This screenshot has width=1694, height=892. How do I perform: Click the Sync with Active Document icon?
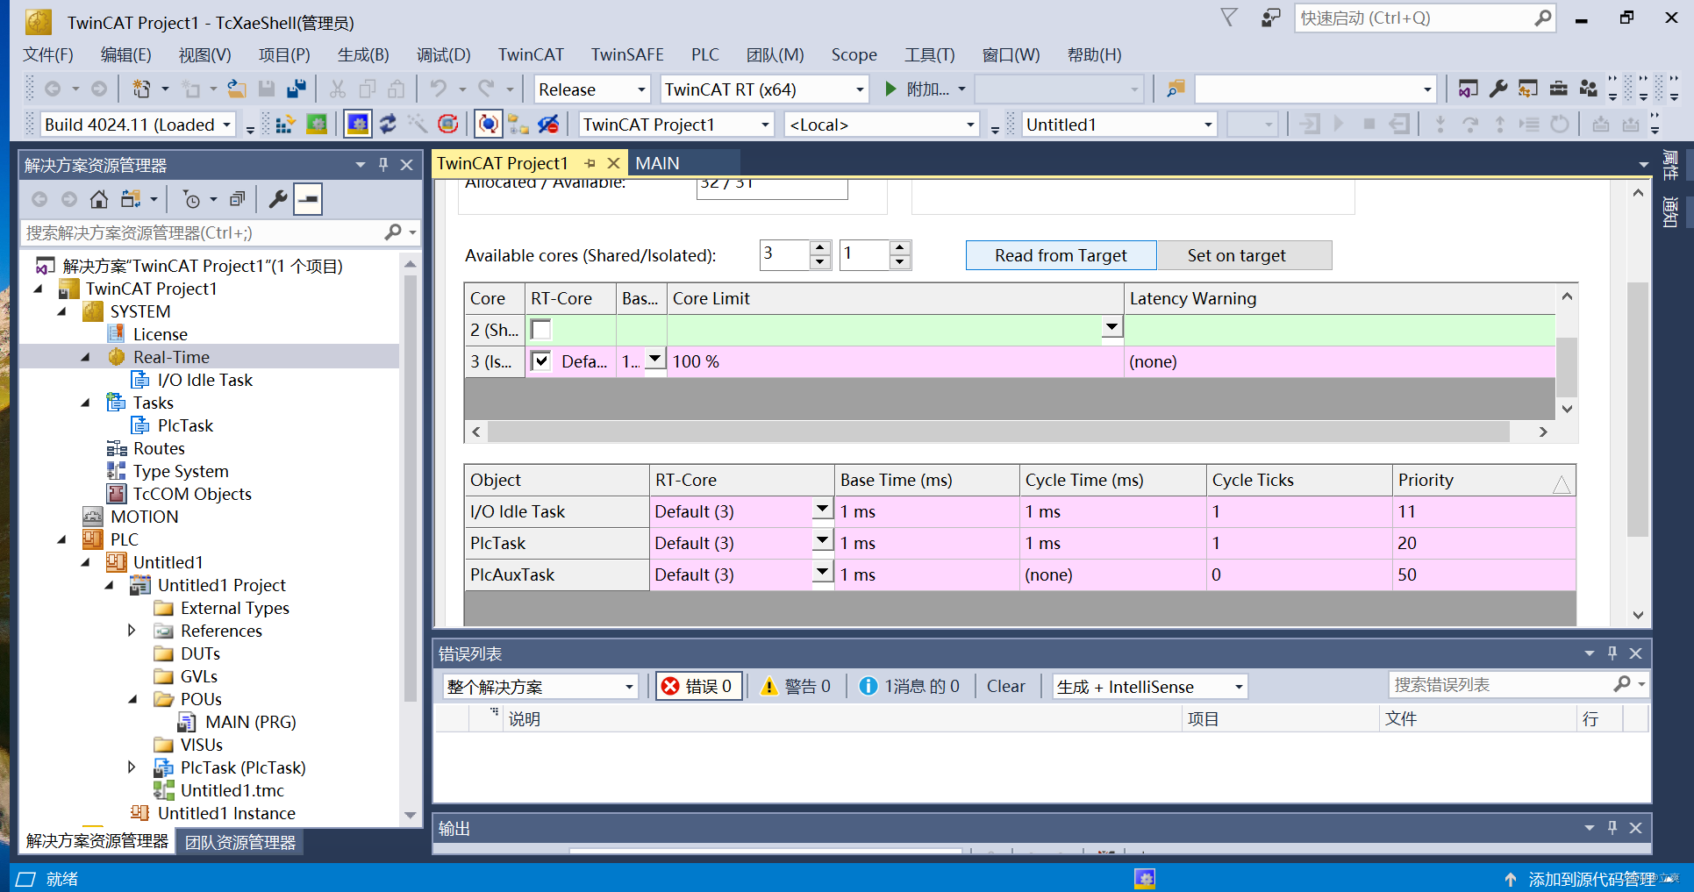point(132,199)
